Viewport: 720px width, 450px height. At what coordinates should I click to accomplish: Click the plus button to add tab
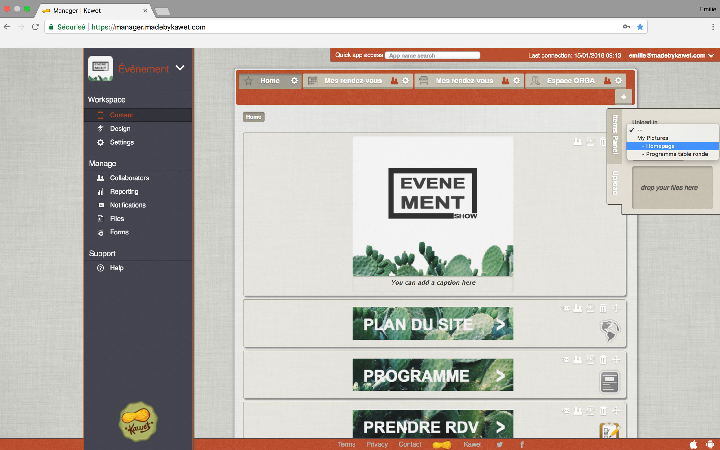623,97
